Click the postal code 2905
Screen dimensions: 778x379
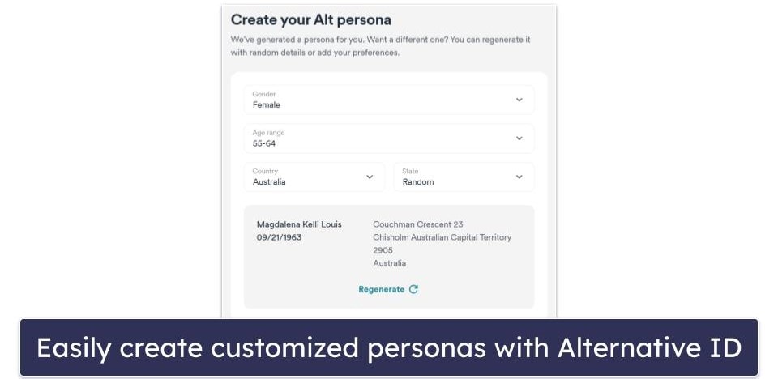click(x=383, y=250)
